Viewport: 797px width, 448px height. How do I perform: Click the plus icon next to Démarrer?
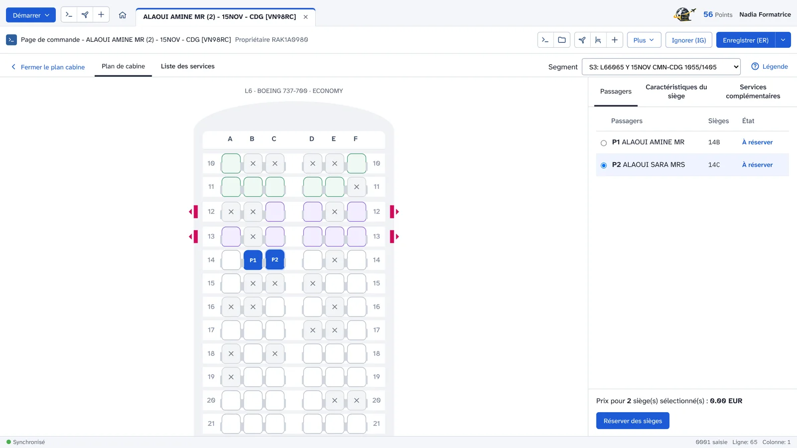[x=101, y=15]
